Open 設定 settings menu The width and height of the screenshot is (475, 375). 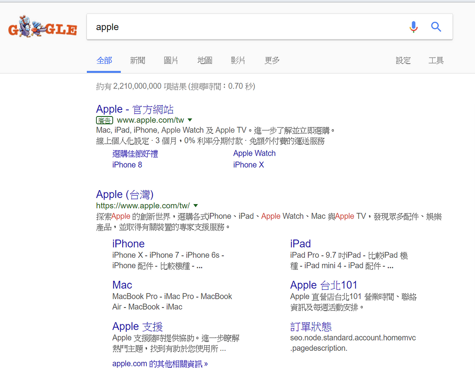pos(403,61)
